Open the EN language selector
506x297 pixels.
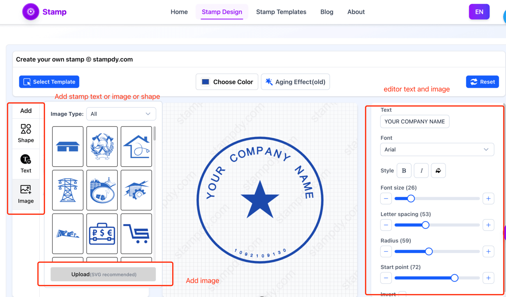pyautogui.click(x=479, y=12)
